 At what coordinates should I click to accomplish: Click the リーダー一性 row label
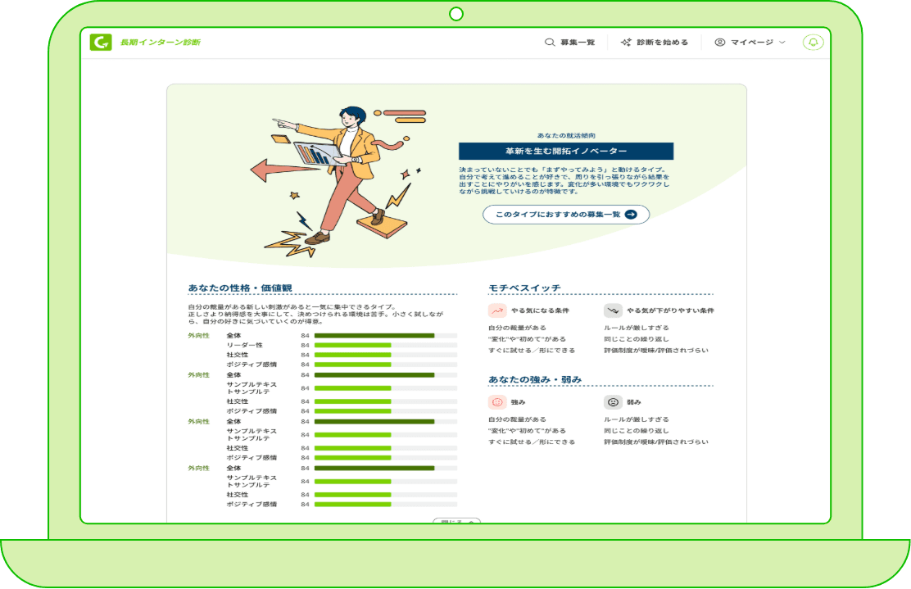pyautogui.click(x=245, y=345)
